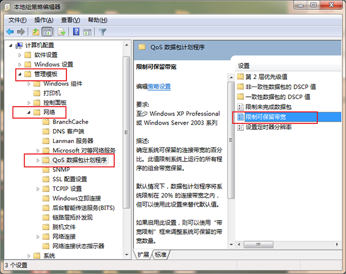
Task: Expand the Microsoft 对等网络服务 node arrow
Action: pos(38,151)
